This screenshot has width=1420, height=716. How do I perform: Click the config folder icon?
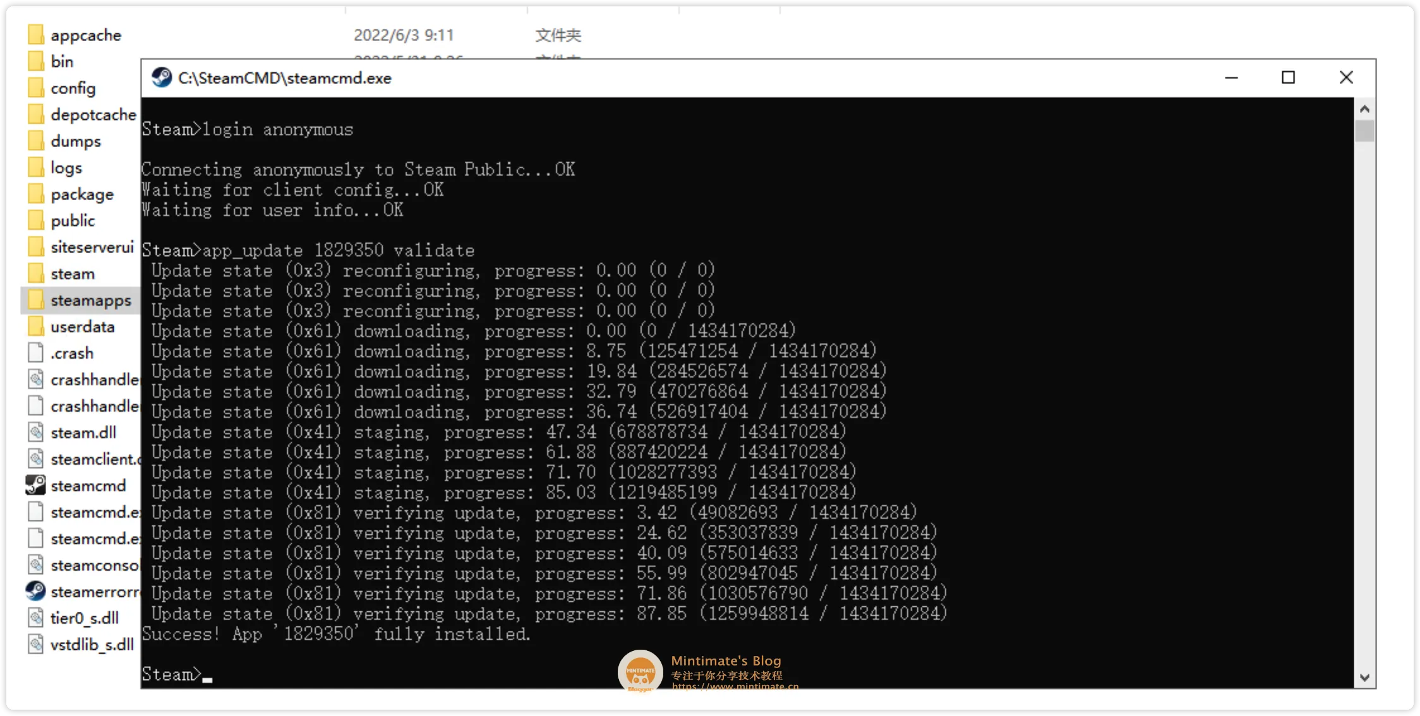click(36, 88)
